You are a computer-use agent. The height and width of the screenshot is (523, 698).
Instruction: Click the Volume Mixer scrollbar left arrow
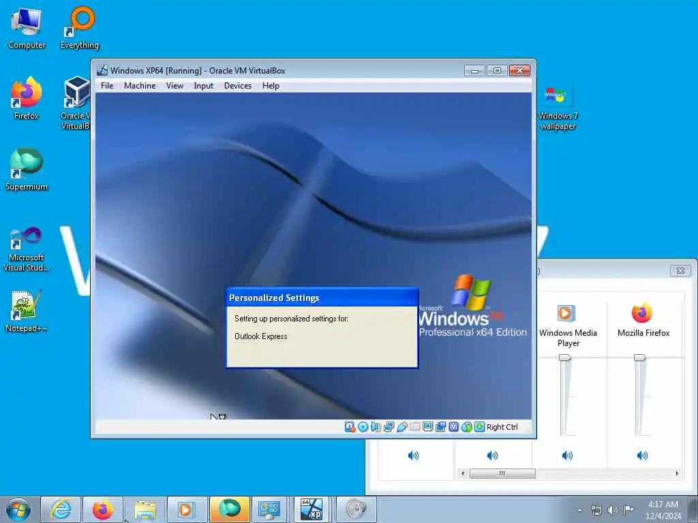pos(463,473)
